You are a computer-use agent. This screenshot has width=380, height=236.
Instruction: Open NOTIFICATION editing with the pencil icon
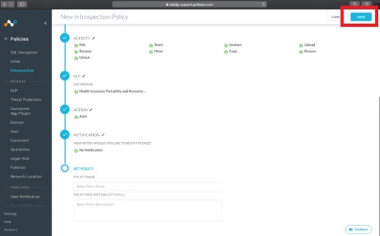point(103,134)
